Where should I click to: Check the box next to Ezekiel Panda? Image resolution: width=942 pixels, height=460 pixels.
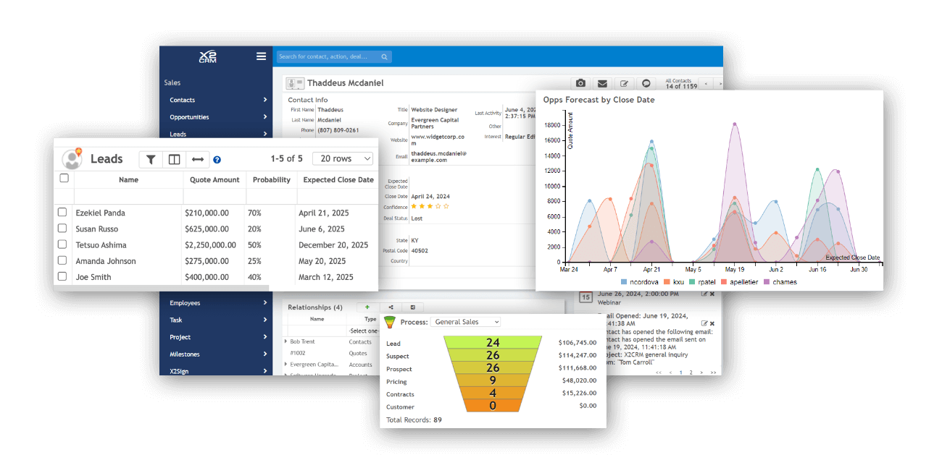point(62,213)
